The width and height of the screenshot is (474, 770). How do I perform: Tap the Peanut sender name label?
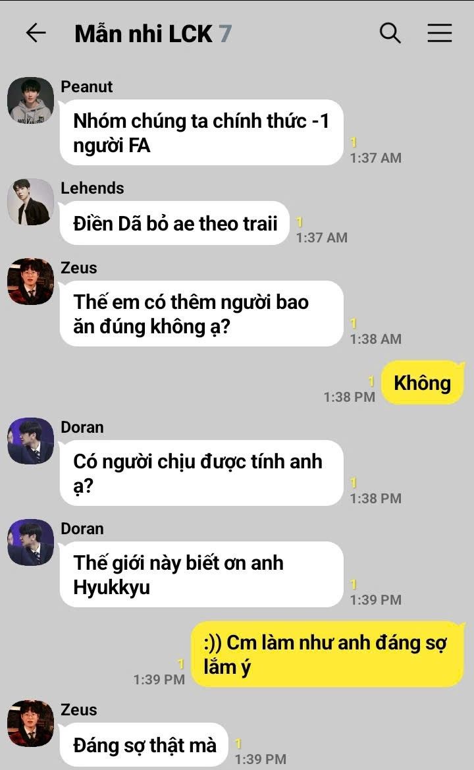pyautogui.click(x=86, y=86)
